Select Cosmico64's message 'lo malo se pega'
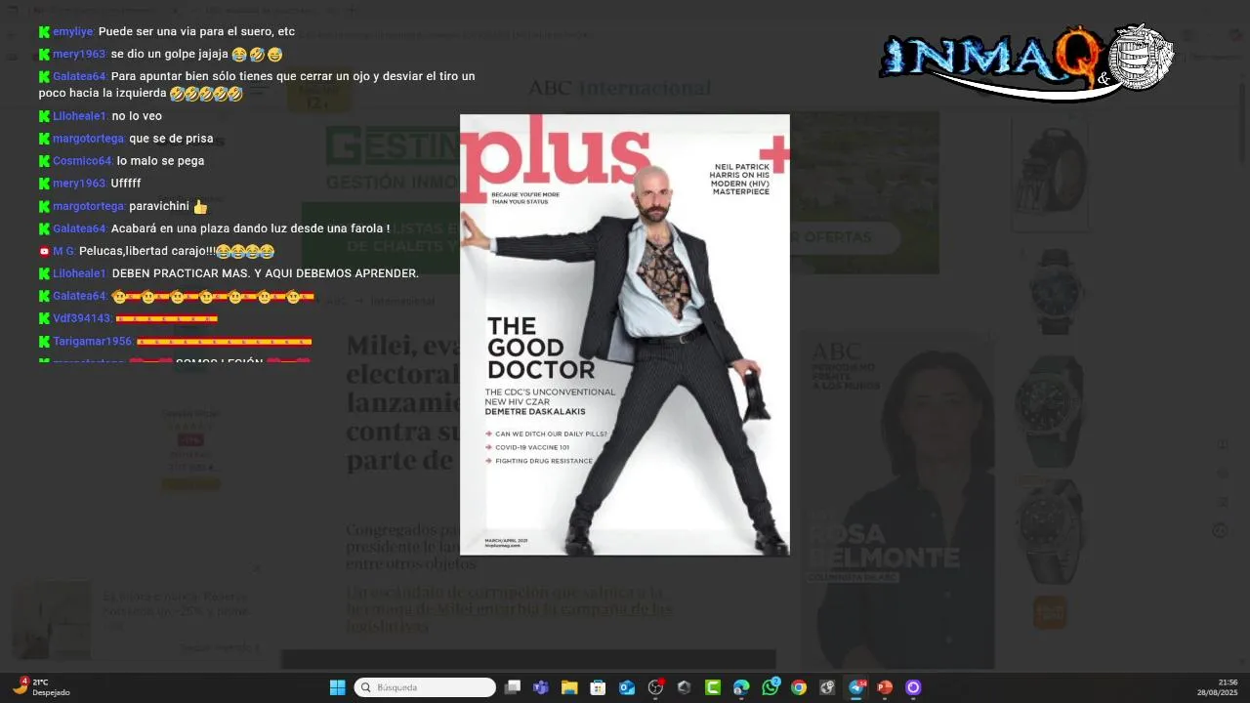This screenshot has width=1250, height=703. pyautogui.click(x=160, y=161)
